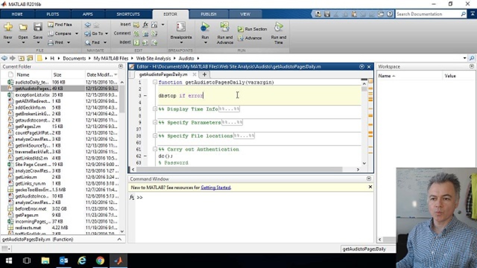Image resolution: width=477 pixels, height=268 pixels.
Task: Open the Getting Started link
Action: pyautogui.click(x=215, y=188)
